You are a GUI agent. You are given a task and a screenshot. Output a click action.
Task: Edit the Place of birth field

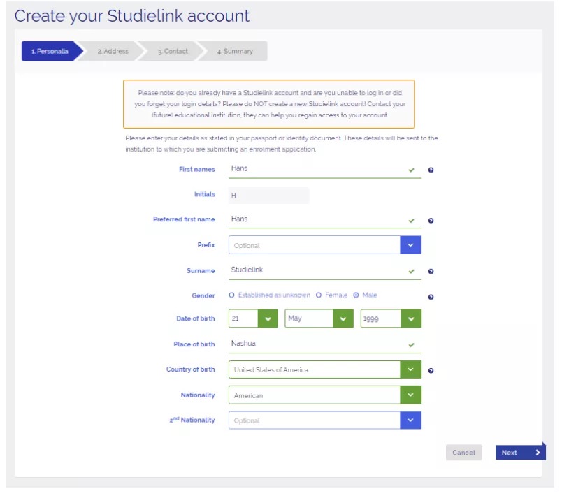(x=325, y=344)
